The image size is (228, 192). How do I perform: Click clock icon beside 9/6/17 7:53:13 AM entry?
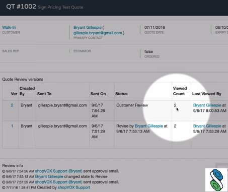coord(4,176)
